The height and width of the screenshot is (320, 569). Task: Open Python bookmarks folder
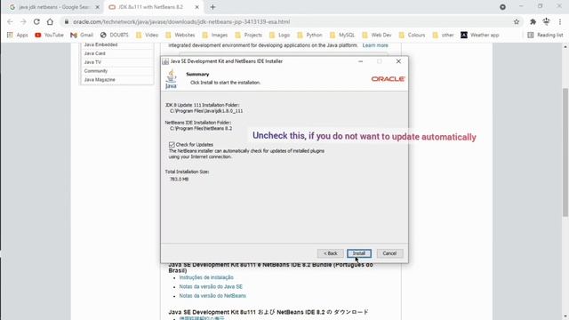point(309,35)
